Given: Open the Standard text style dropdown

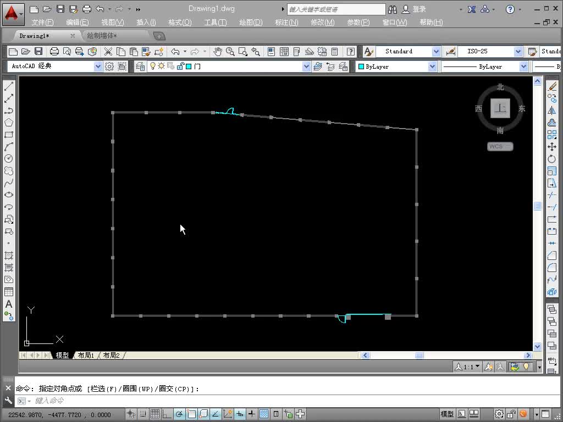Looking at the screenshot, I should pyautogui.click(x=436, y=52).
